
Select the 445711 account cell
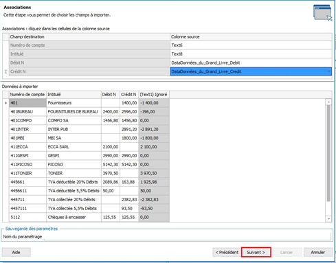click(27, 200)
